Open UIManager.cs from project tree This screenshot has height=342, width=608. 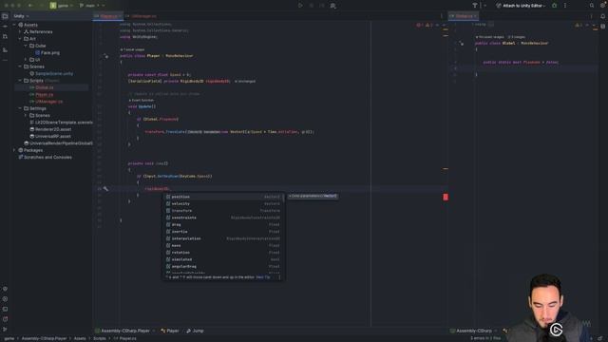[46, 102]
